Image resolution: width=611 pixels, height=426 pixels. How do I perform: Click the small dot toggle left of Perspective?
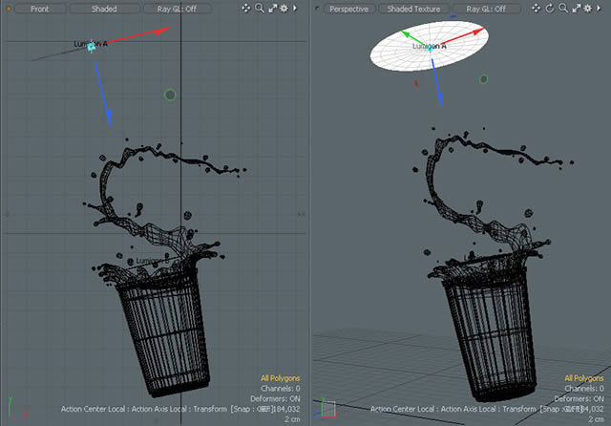click(x=316, y=9)
